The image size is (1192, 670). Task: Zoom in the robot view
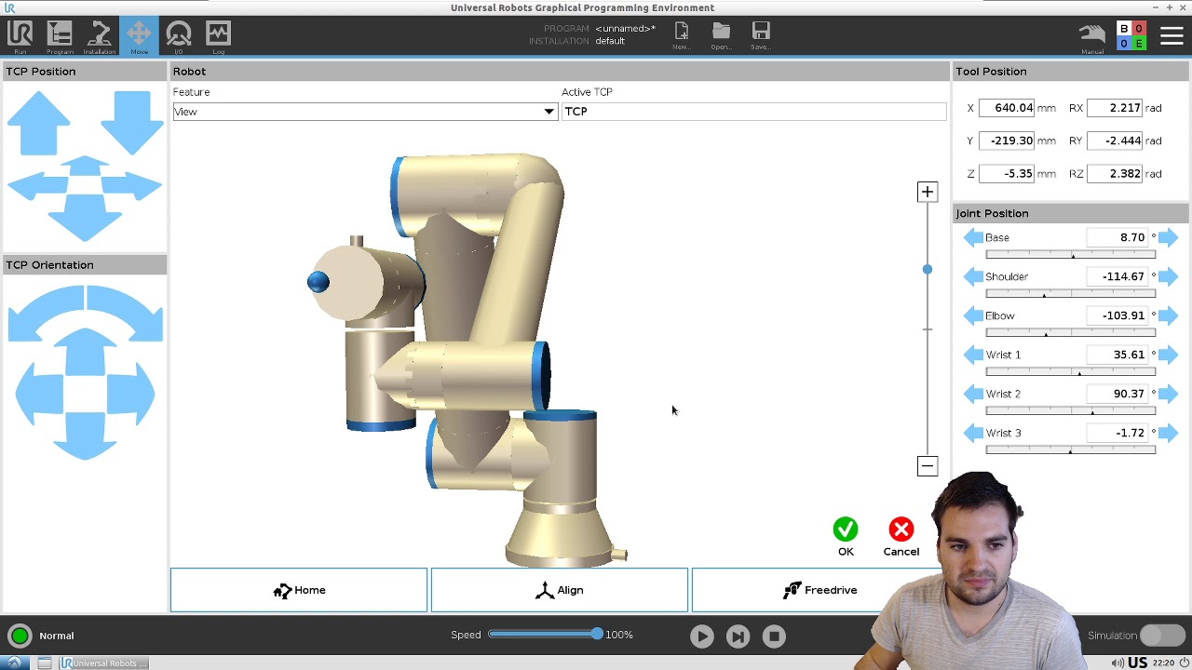(927, 192)
